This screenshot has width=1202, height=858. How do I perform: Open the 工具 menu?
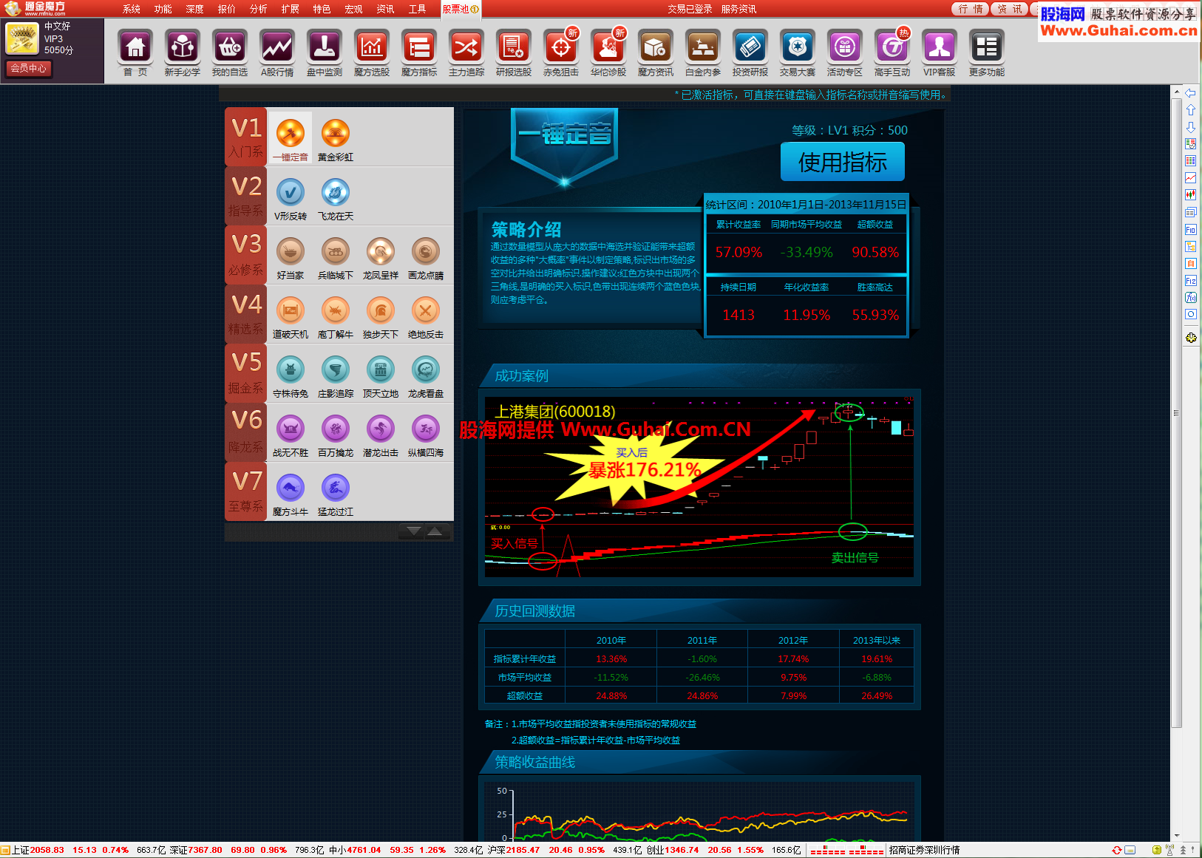[418, 9]
